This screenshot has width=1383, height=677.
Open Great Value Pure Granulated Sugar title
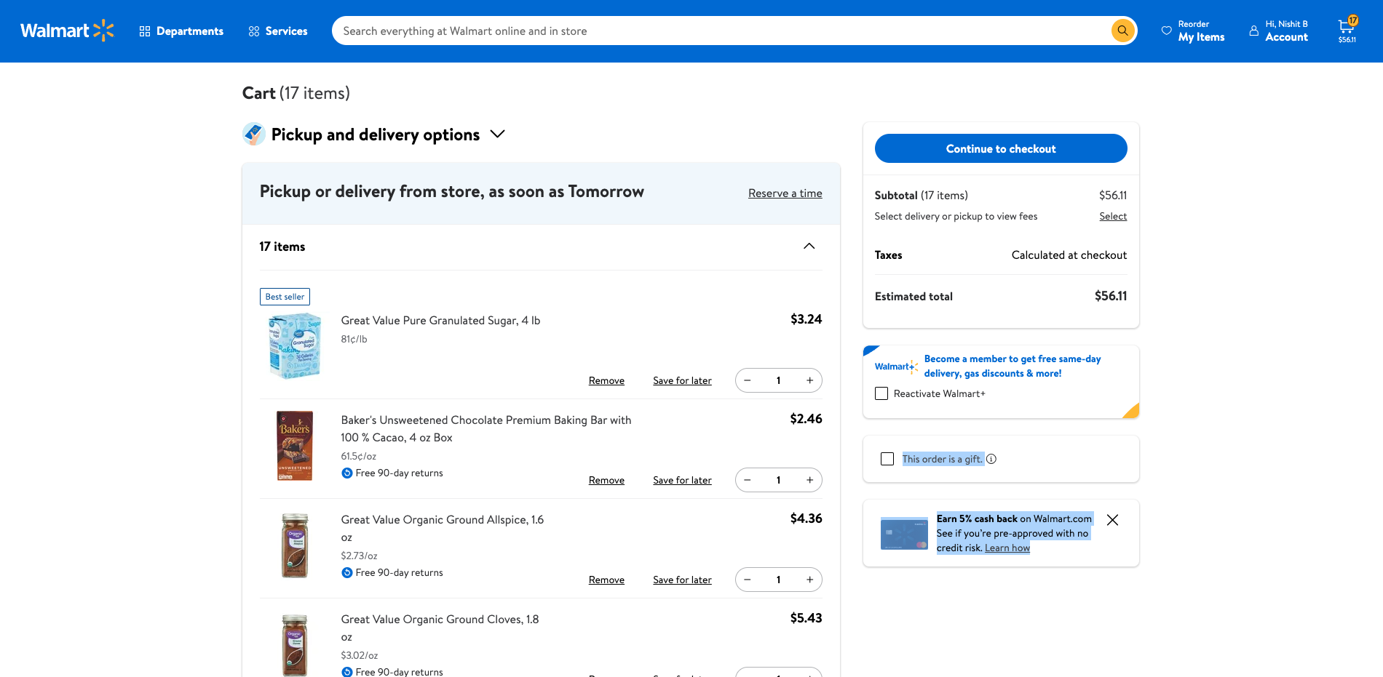pyautogui.click(x=440, y=321)
